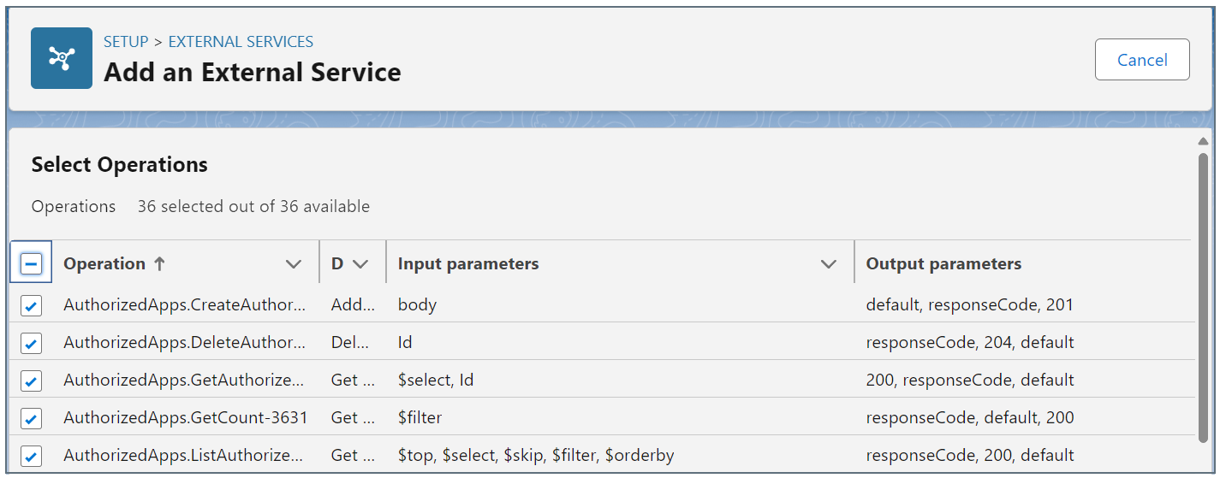The image size is (1220, 478).
Task: Click the External Services network icon
Action: (x=62, y=58)
